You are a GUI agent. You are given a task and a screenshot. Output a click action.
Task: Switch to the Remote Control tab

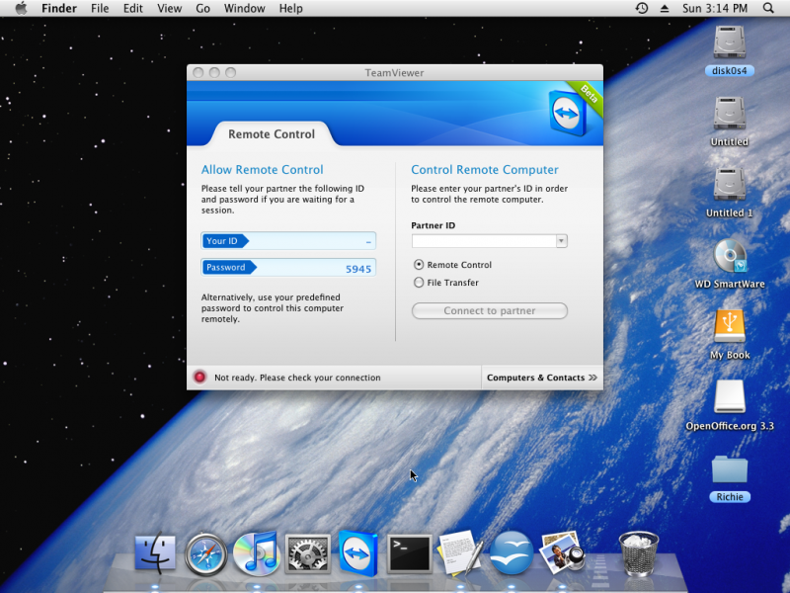(x=272, y=134)
